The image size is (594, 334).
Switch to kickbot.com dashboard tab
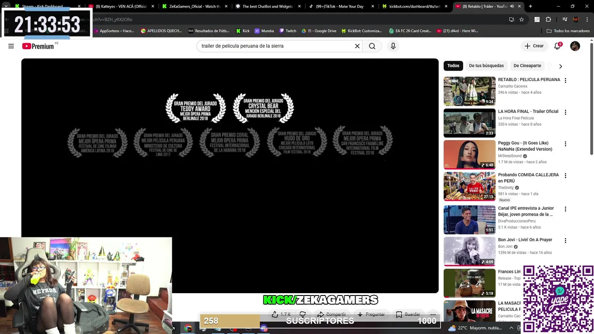pos(414,6)
